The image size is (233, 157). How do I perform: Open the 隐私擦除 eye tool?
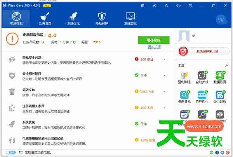(x=220, y=115)
